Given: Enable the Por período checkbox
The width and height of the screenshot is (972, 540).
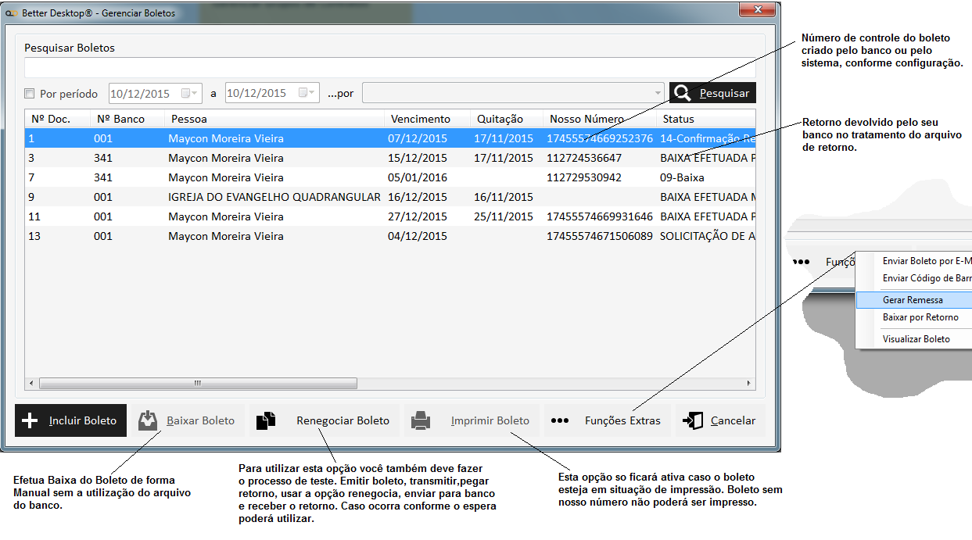Looking at the screenshot, I should (x=30, y=94).
